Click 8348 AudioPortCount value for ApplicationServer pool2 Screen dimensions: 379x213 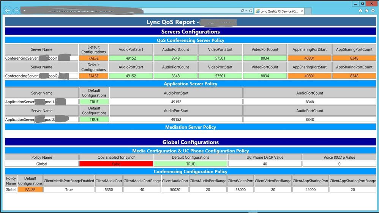[310, 120]
